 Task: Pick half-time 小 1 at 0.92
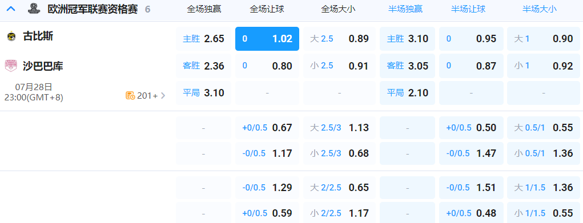pyautogui.click(x=543, y=66)
